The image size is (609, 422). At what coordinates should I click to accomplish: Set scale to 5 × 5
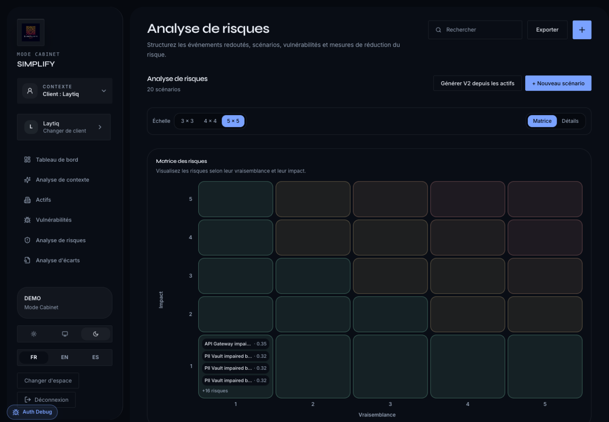[x=233, y=121]
